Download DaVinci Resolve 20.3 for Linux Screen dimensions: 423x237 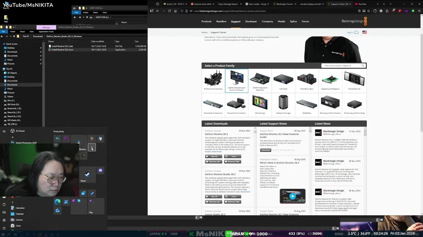[233, 156]
